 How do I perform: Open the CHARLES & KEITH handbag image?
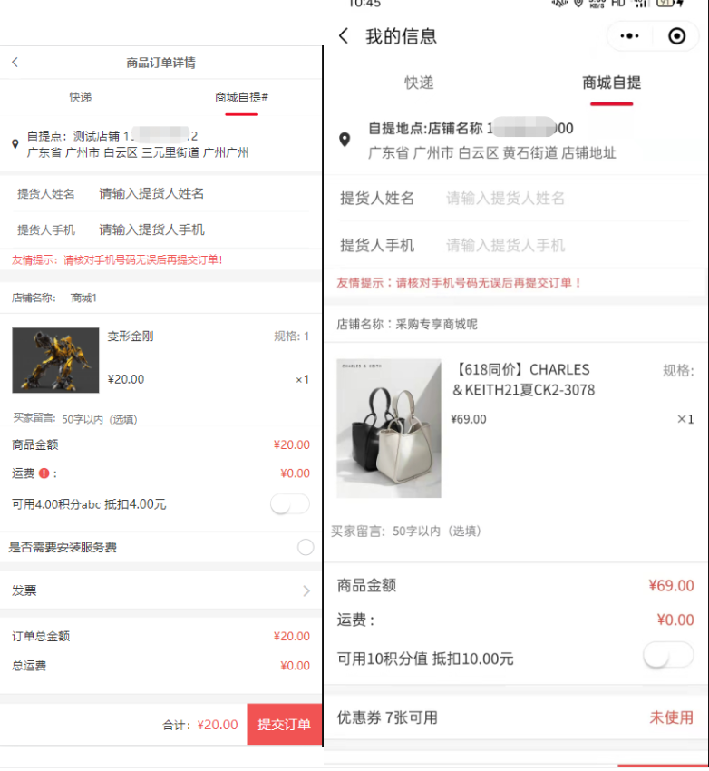(389, 428)
